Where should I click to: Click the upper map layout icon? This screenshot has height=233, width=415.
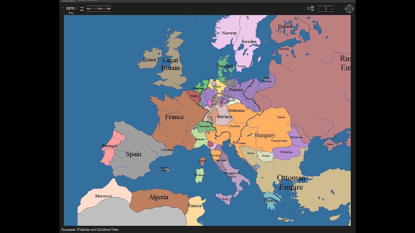(313, 7)
